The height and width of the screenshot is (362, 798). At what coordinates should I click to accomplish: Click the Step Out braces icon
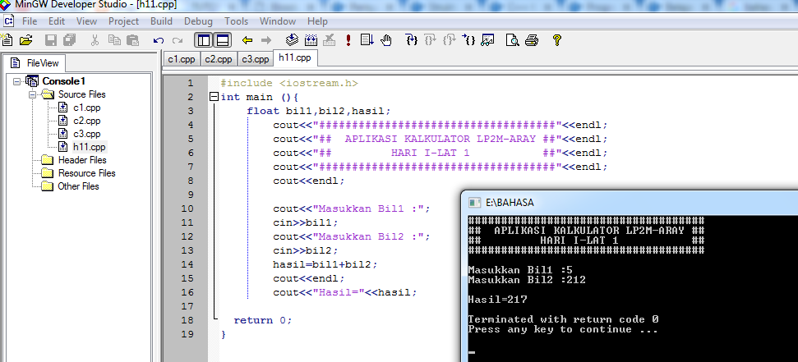click(450, 39)
